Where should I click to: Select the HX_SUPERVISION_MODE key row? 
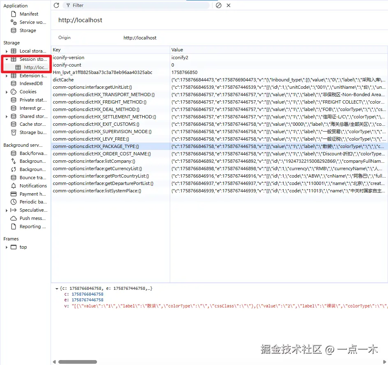[x=111, y=132]
